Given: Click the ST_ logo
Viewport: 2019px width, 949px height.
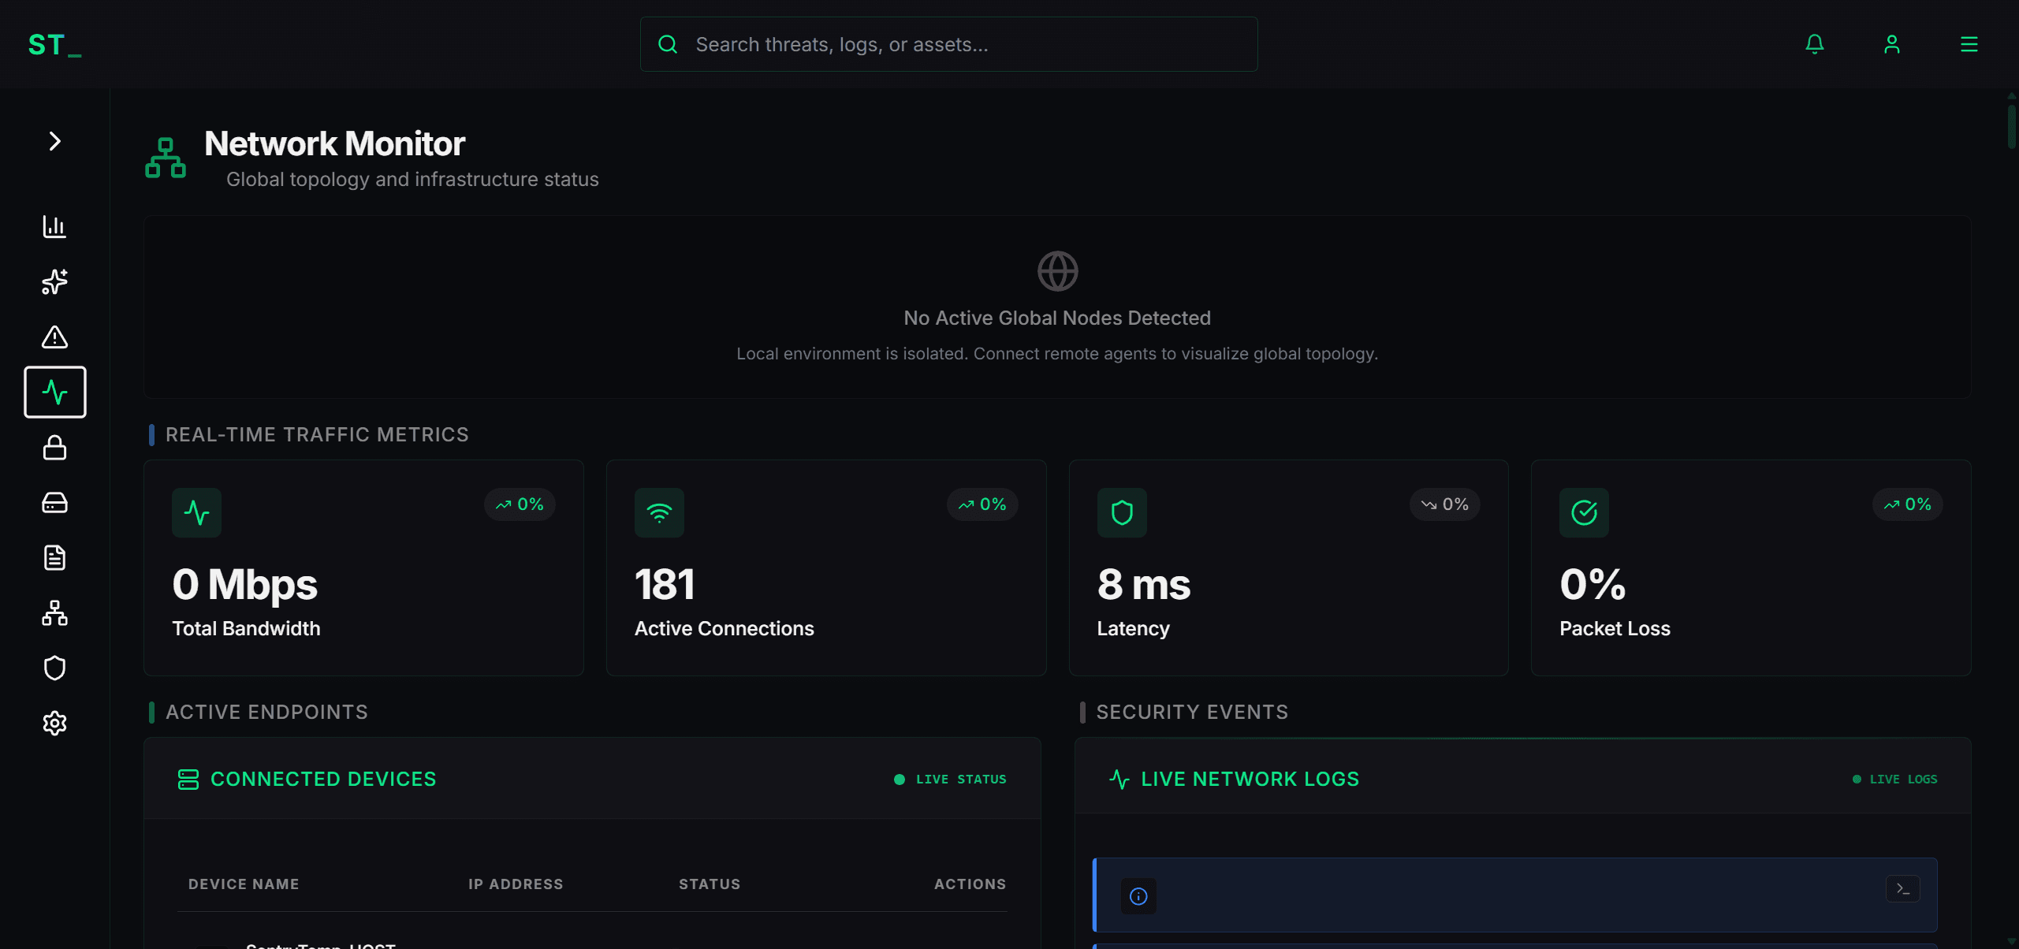Looking at the screenshot, I should pos(54,45).
